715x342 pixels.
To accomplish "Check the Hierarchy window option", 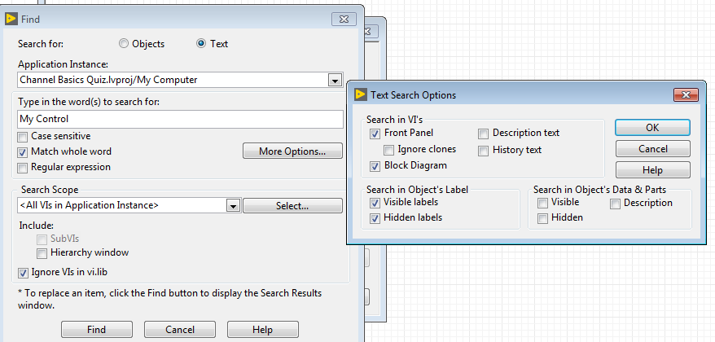I will [x=42, y=253].
